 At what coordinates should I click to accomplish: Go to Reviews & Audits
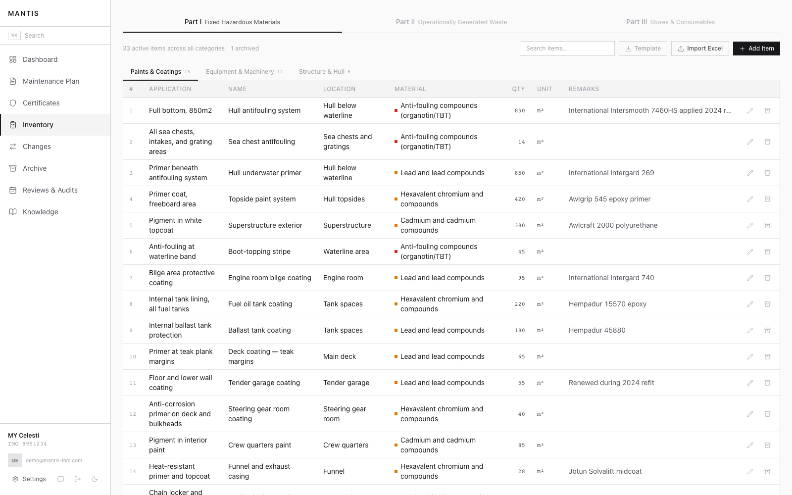tap(55, 190)
